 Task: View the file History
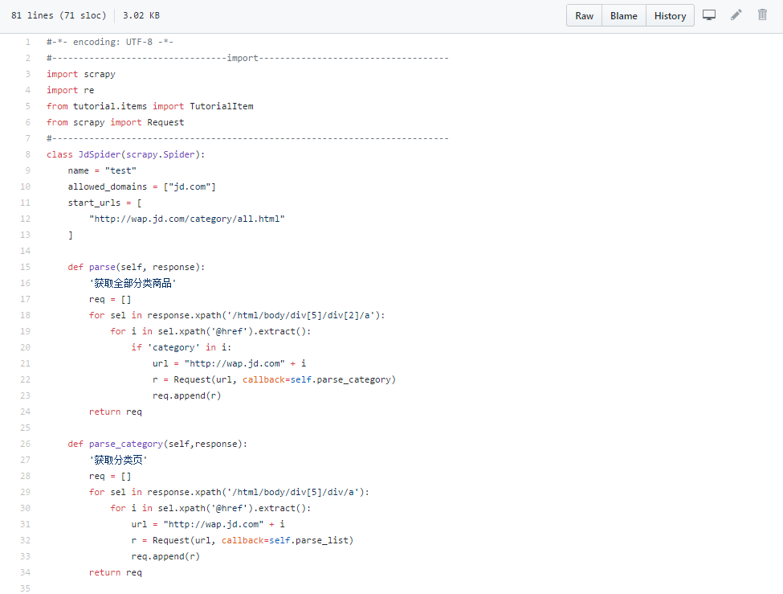[670, 16]
